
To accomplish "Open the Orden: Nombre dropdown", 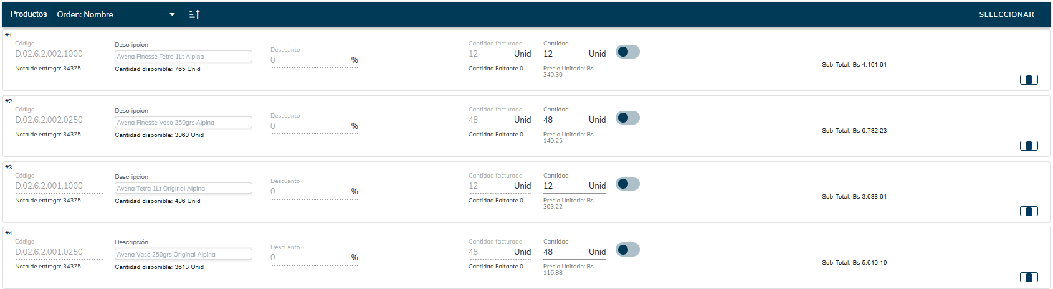I will 116,14.
